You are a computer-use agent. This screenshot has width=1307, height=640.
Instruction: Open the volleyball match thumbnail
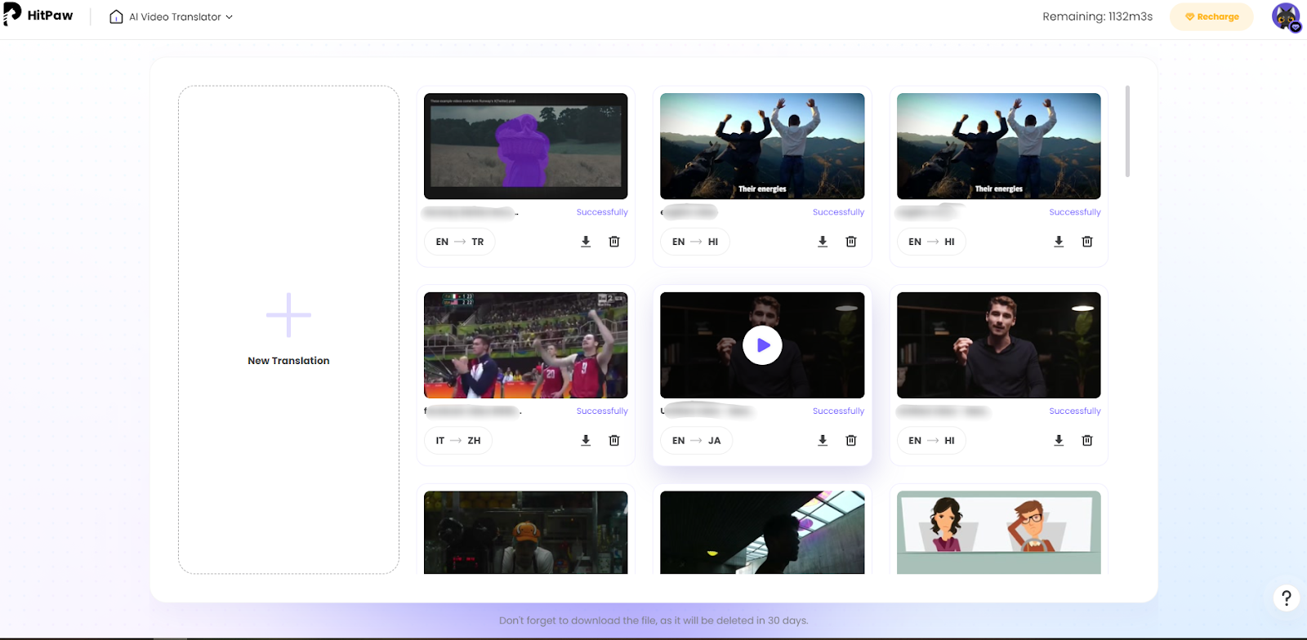[x=525, y=345]
